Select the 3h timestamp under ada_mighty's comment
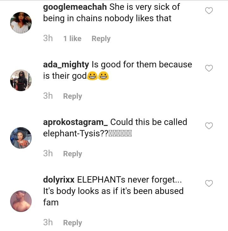This screenshot has width=228, height=231. pyautogui.click(x=48, y=96)
